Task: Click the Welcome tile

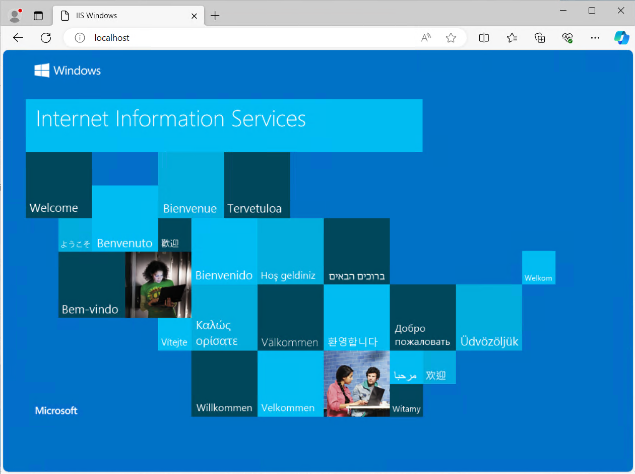Action: (58, 185)
